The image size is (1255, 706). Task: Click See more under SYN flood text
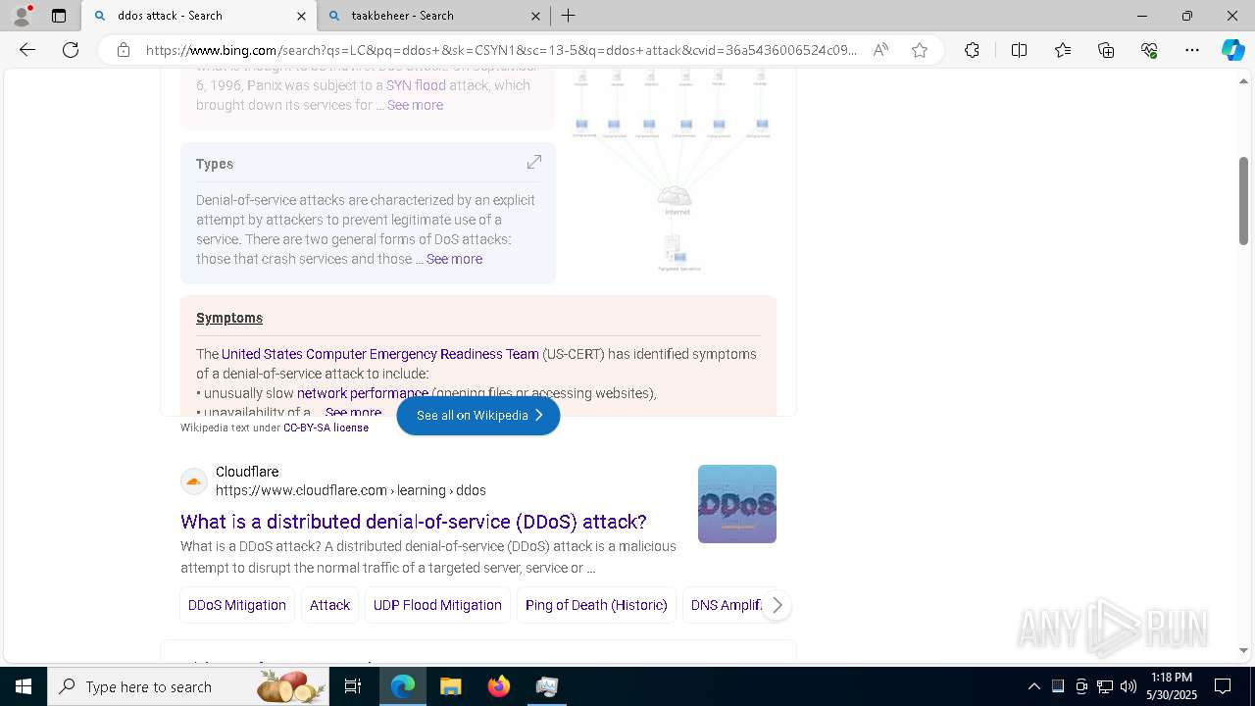tap(415, 105)
